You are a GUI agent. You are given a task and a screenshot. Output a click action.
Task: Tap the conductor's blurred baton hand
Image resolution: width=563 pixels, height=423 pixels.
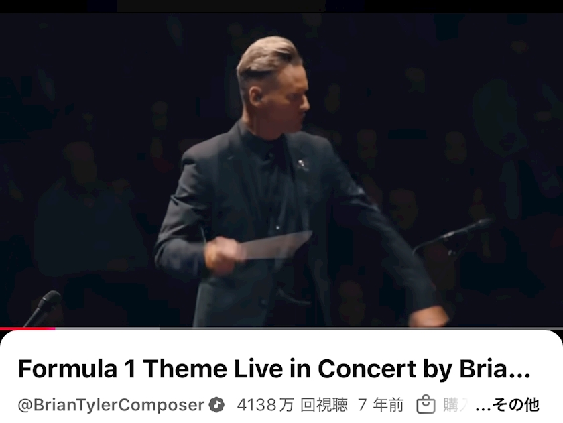pyautogui.click(x=223, y=255)
